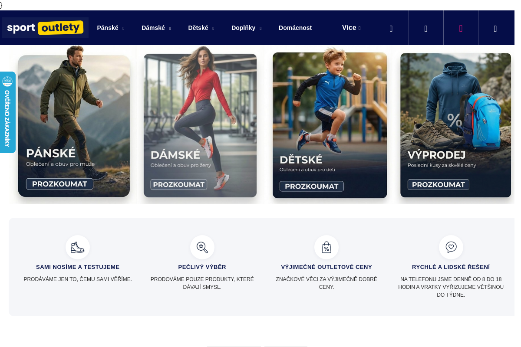Click 'Oblečení a obuv pro děti' text
Screen dimensions: 521x347
pyautogui.click(x=307, y=170)
